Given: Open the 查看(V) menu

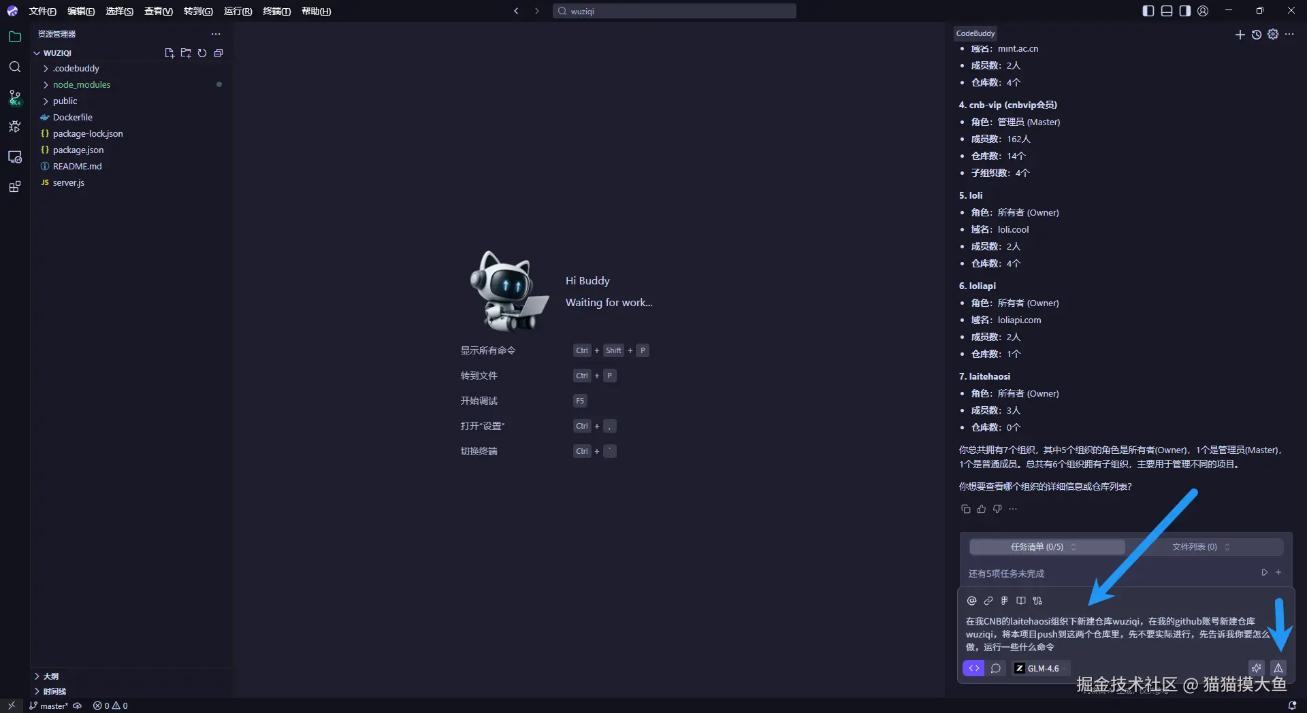Looking at the screenshot, I should (x=159, y=11).
